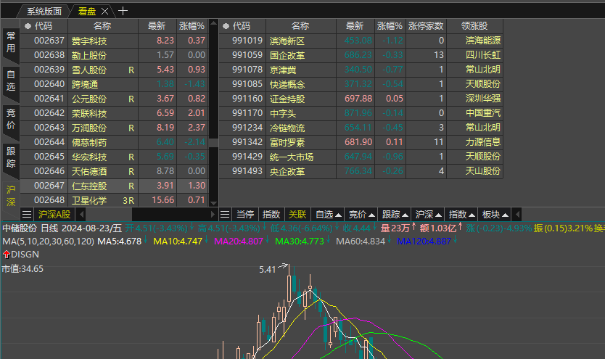Sort sector list by 名称 column
The width and height of the screenshot is (605, 359).
point(300,26)
